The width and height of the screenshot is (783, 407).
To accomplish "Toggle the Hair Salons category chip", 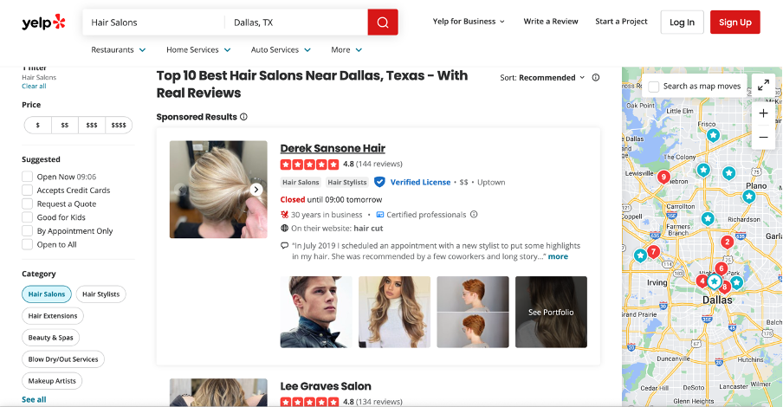I will (47, 294).
